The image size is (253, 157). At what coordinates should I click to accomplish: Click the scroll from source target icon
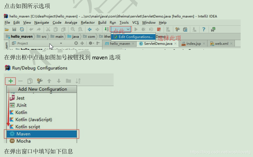point(76,43)
